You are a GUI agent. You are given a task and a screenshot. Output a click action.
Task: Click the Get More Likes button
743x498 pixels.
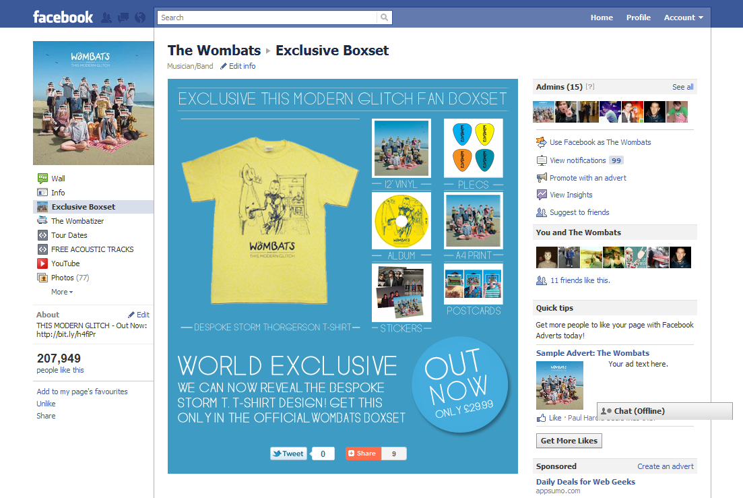click(569, 441)
